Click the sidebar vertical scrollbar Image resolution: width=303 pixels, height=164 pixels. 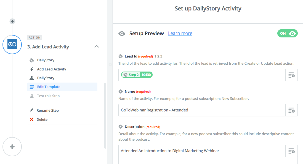point(105,116)
